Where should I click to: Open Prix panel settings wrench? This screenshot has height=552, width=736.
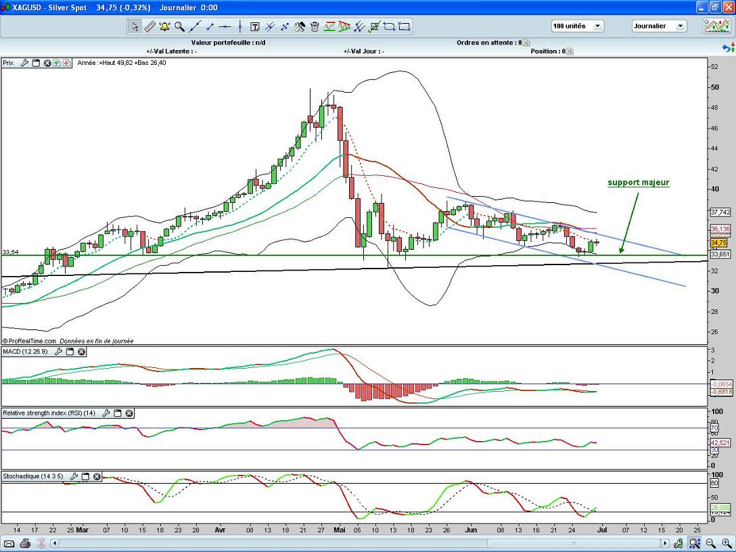[x=24, y=63]
